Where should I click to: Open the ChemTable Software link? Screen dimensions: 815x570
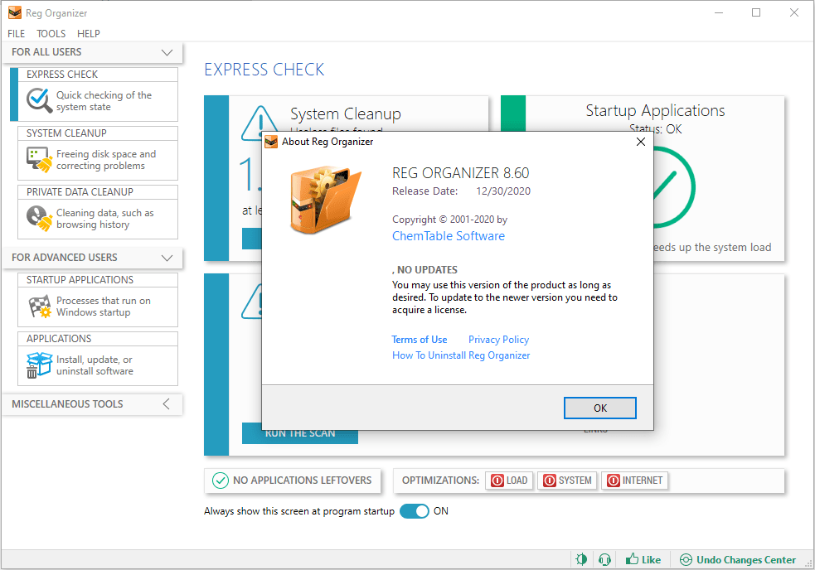[x=449, y=236]
